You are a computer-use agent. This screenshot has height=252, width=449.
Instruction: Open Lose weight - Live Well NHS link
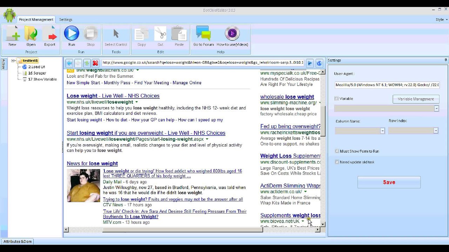click(x=113, y=96)
